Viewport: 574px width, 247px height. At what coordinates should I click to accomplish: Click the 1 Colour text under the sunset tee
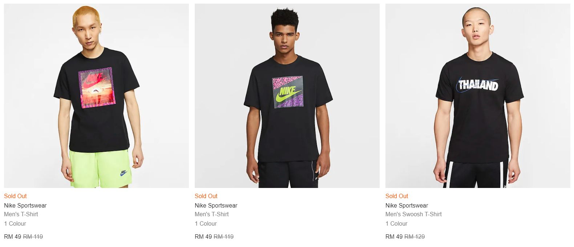tap(15, 223)
